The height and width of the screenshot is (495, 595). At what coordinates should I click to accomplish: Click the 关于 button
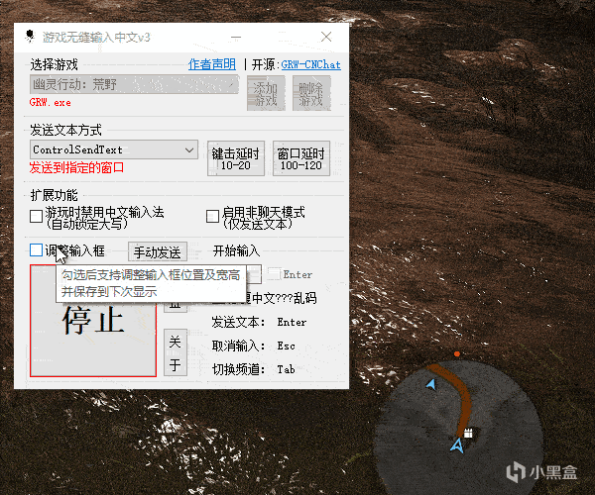(175, 353)
